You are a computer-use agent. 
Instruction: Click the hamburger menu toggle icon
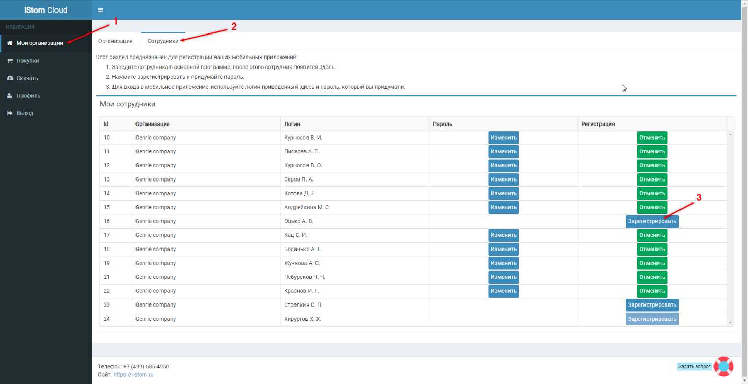pos(100,10)
